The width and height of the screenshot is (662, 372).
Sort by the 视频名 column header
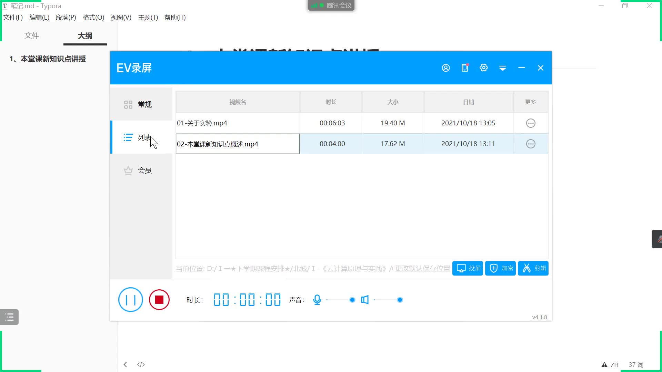(x=238, y=102)
